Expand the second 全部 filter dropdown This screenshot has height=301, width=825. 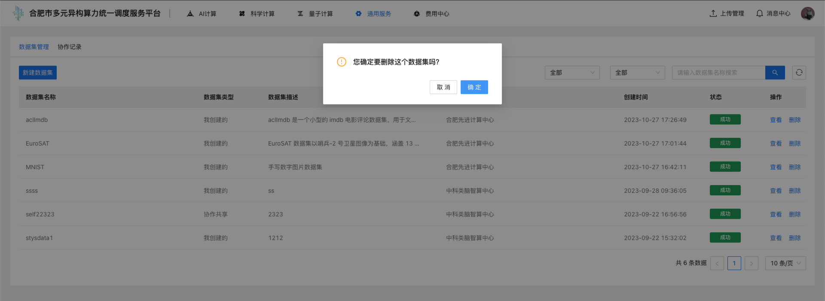[637, 73]
